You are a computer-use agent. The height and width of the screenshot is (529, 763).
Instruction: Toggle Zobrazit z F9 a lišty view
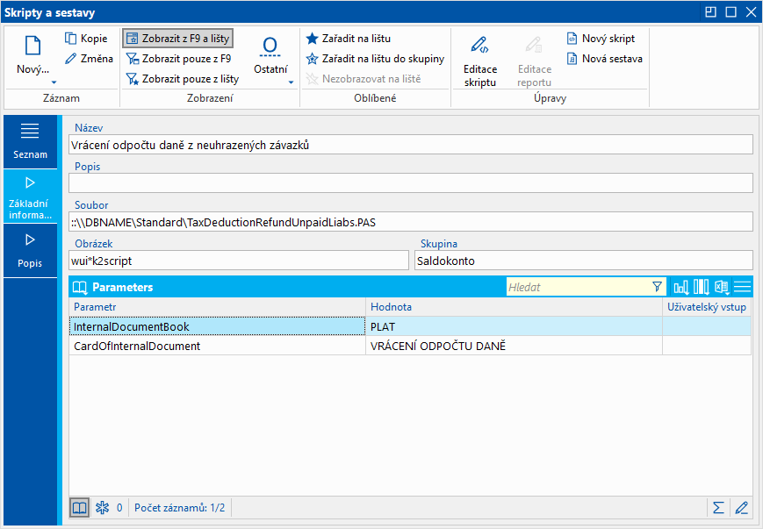click(x=178, y=39)
